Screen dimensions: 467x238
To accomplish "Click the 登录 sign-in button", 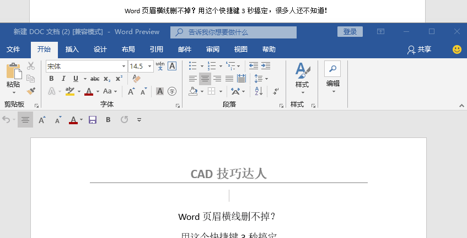I will click(350, 32).
